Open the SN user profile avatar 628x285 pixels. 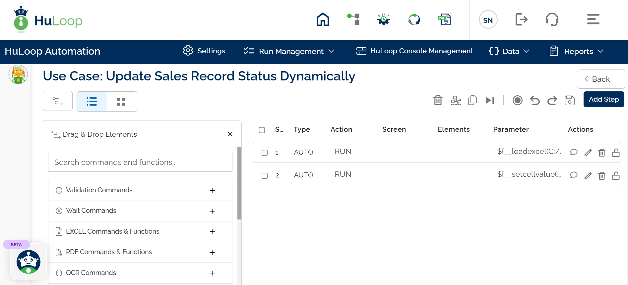point(488,20)
